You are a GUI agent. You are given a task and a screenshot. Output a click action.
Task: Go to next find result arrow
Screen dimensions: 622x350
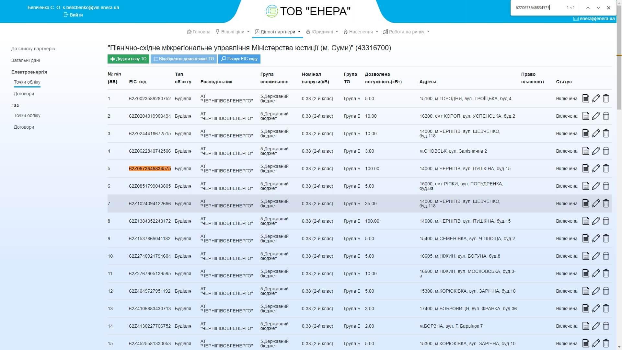coord(598,8)
